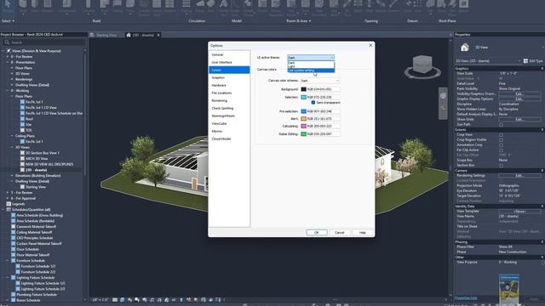Viewport: 545px width, 306px height.
Task: Toggle the Sun Path checkbox in Properties
Action: tap(501, 124)
